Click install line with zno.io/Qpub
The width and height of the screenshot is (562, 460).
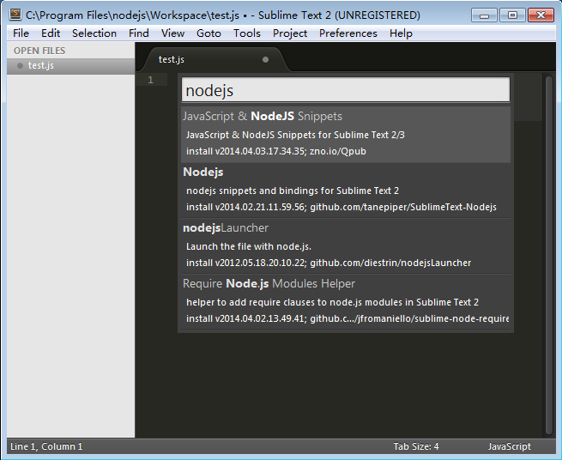pyautogui.click(x=276, y=151)
